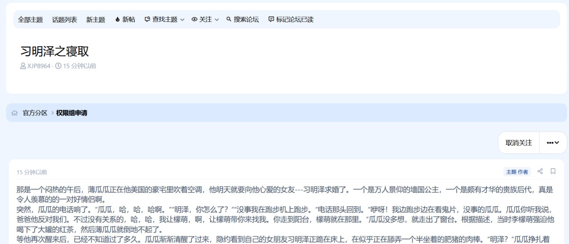Open author XJP8964's profile link
Image resolution: width=569 pixels, height=244 pixels.
[x=39, y=66]
